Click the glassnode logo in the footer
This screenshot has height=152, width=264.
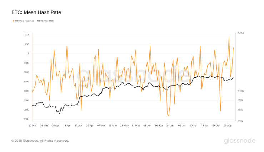point(240,141)
